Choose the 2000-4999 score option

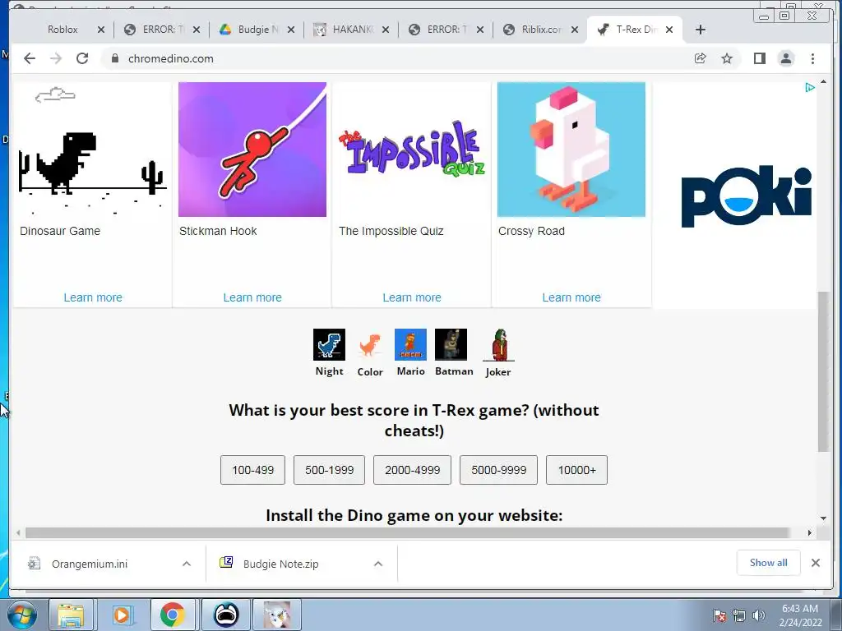click(x=413, y=470)
